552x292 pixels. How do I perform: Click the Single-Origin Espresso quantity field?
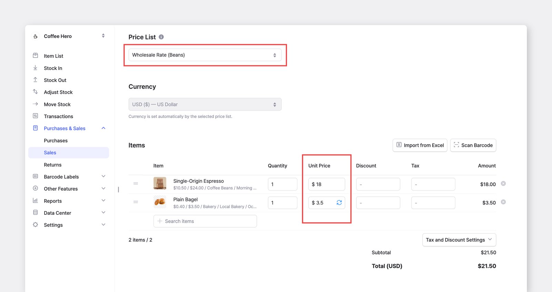283,184
